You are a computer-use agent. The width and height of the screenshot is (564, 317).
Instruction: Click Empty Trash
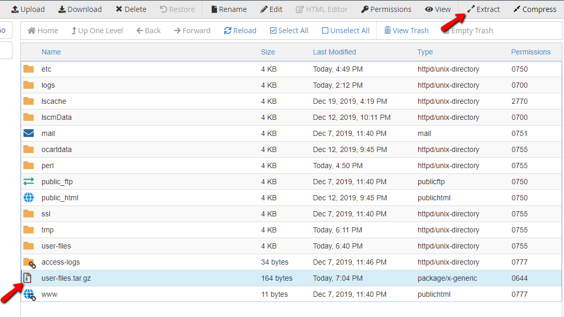pyautogui.click(x=467, y=31)
